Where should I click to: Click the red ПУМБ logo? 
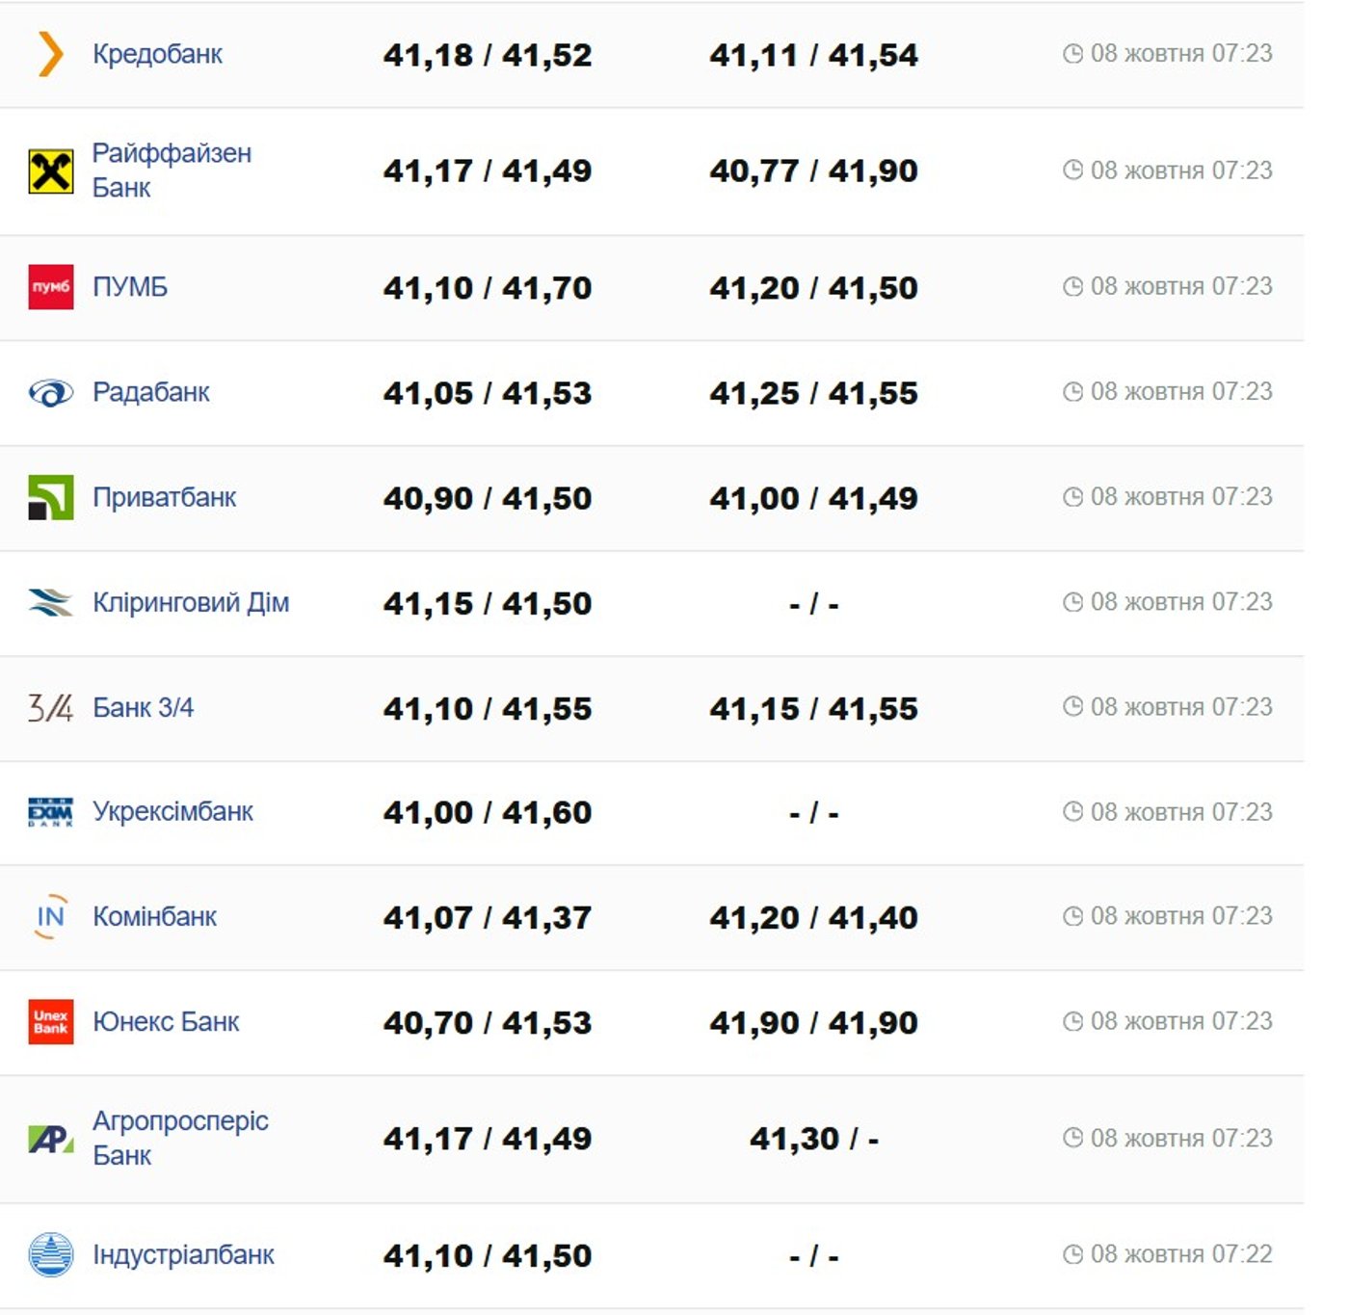click(x=50, y=287)
